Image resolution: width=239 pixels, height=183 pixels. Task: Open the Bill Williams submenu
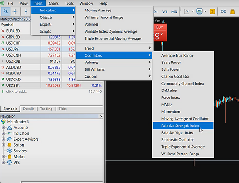(x=114, y=69)
